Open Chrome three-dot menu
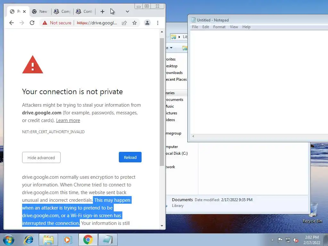328x246 pixels. coord(158,23)
